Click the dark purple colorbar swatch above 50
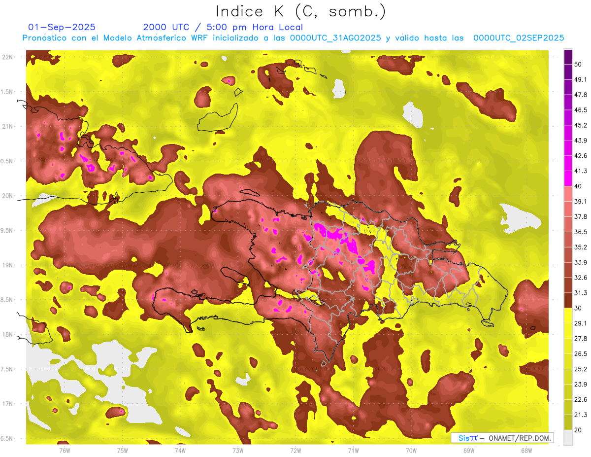Image resolution: width=591 pixels, height=457 pixels. [x=568, y=57]
